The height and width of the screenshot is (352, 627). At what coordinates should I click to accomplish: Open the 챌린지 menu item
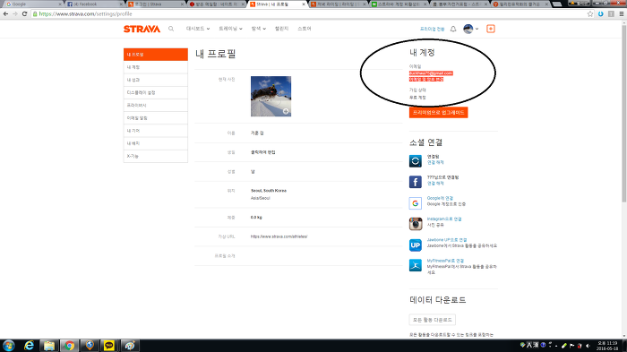coord(281,29)
